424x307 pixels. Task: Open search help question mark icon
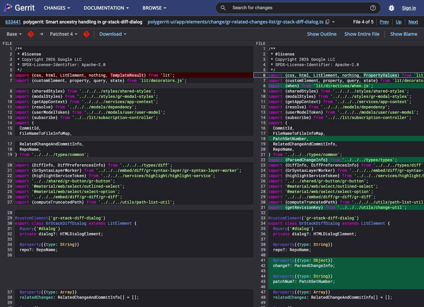[x=373, y=8]
